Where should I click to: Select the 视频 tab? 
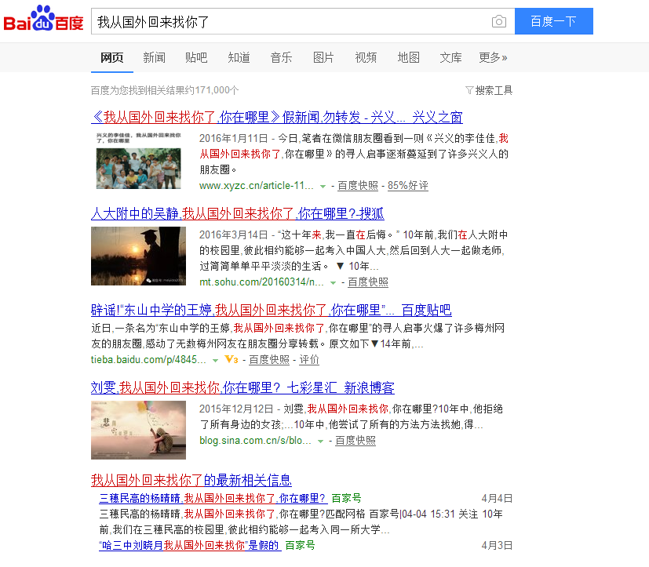(366, 57)
